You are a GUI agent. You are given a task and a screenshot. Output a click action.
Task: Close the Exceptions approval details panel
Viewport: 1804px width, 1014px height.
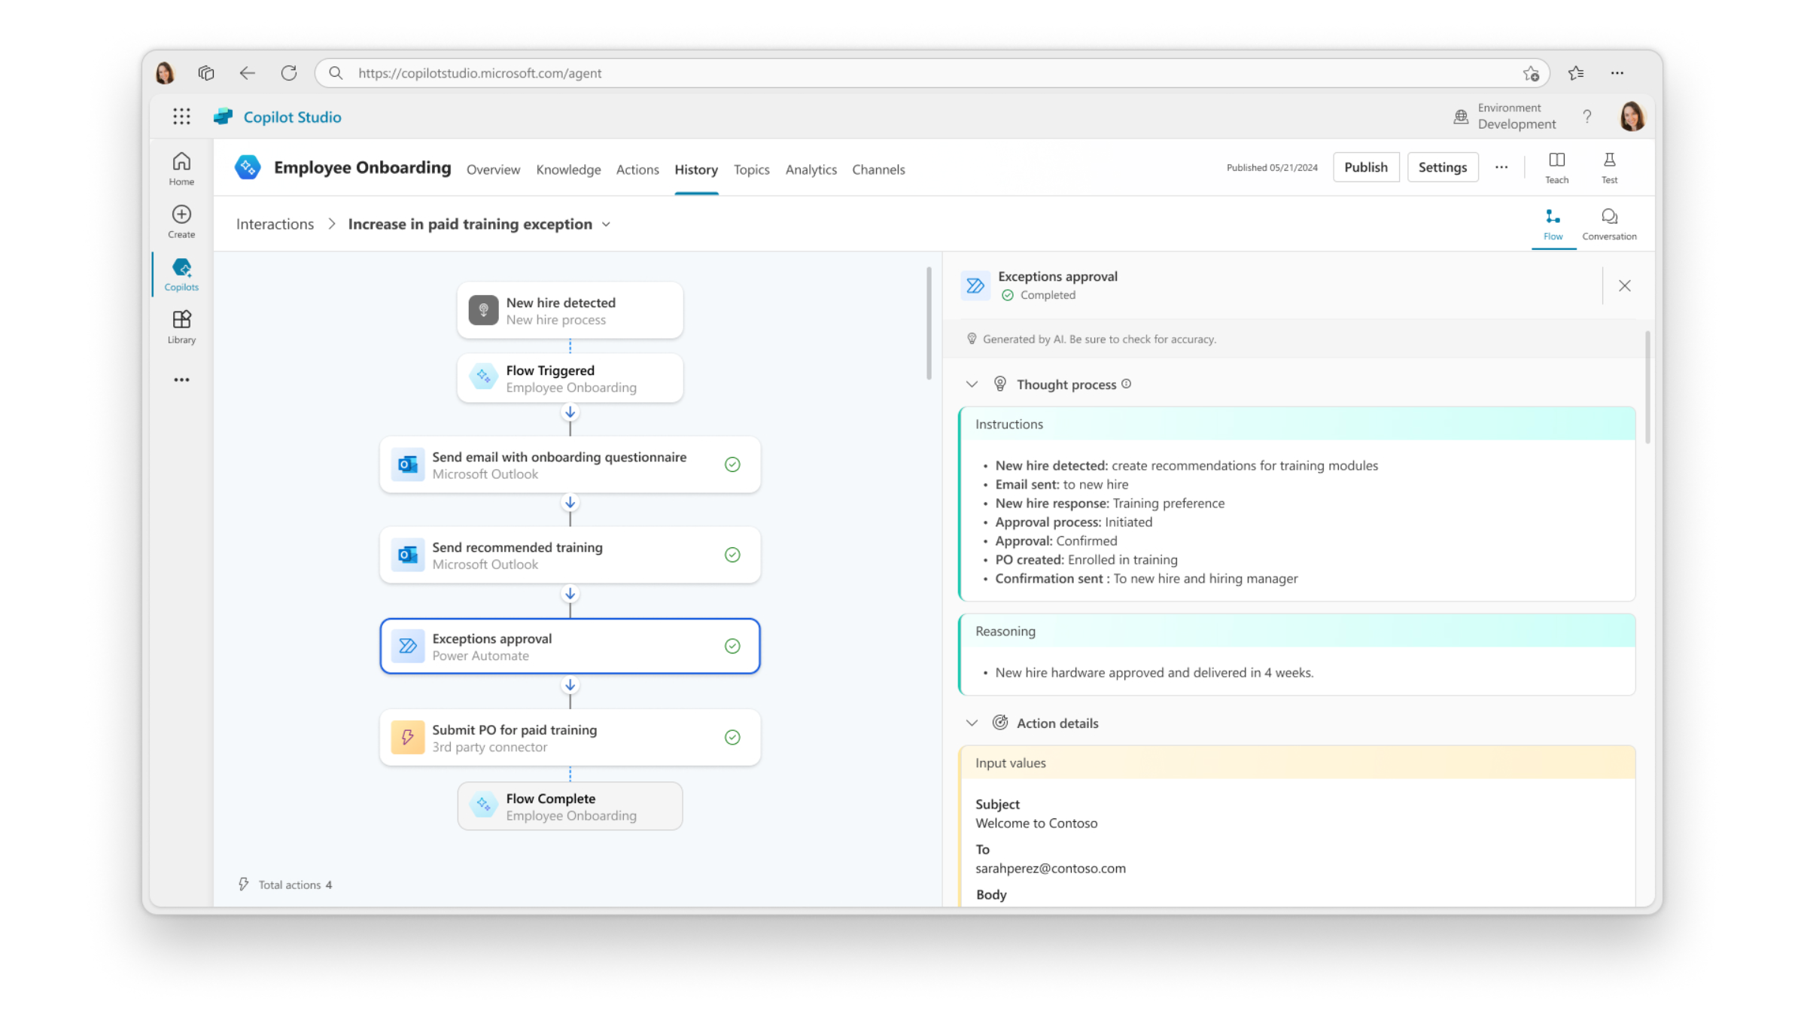click(x=1625, y=285)
